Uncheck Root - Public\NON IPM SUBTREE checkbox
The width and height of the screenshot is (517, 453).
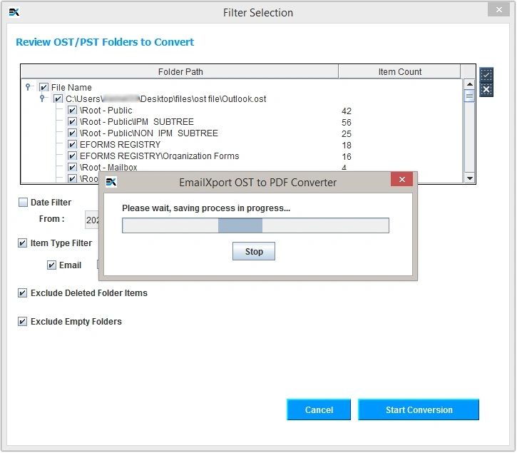click(72, 133)
